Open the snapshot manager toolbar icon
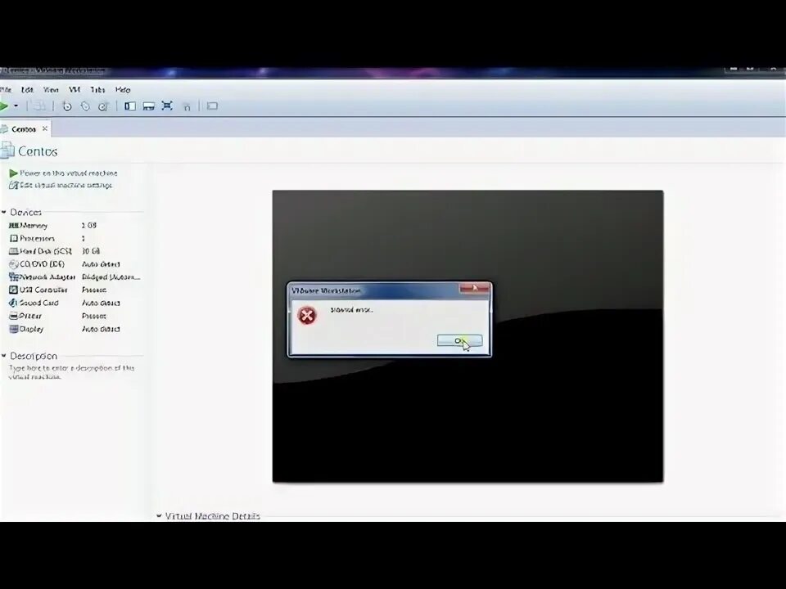 tap(103, 106)
